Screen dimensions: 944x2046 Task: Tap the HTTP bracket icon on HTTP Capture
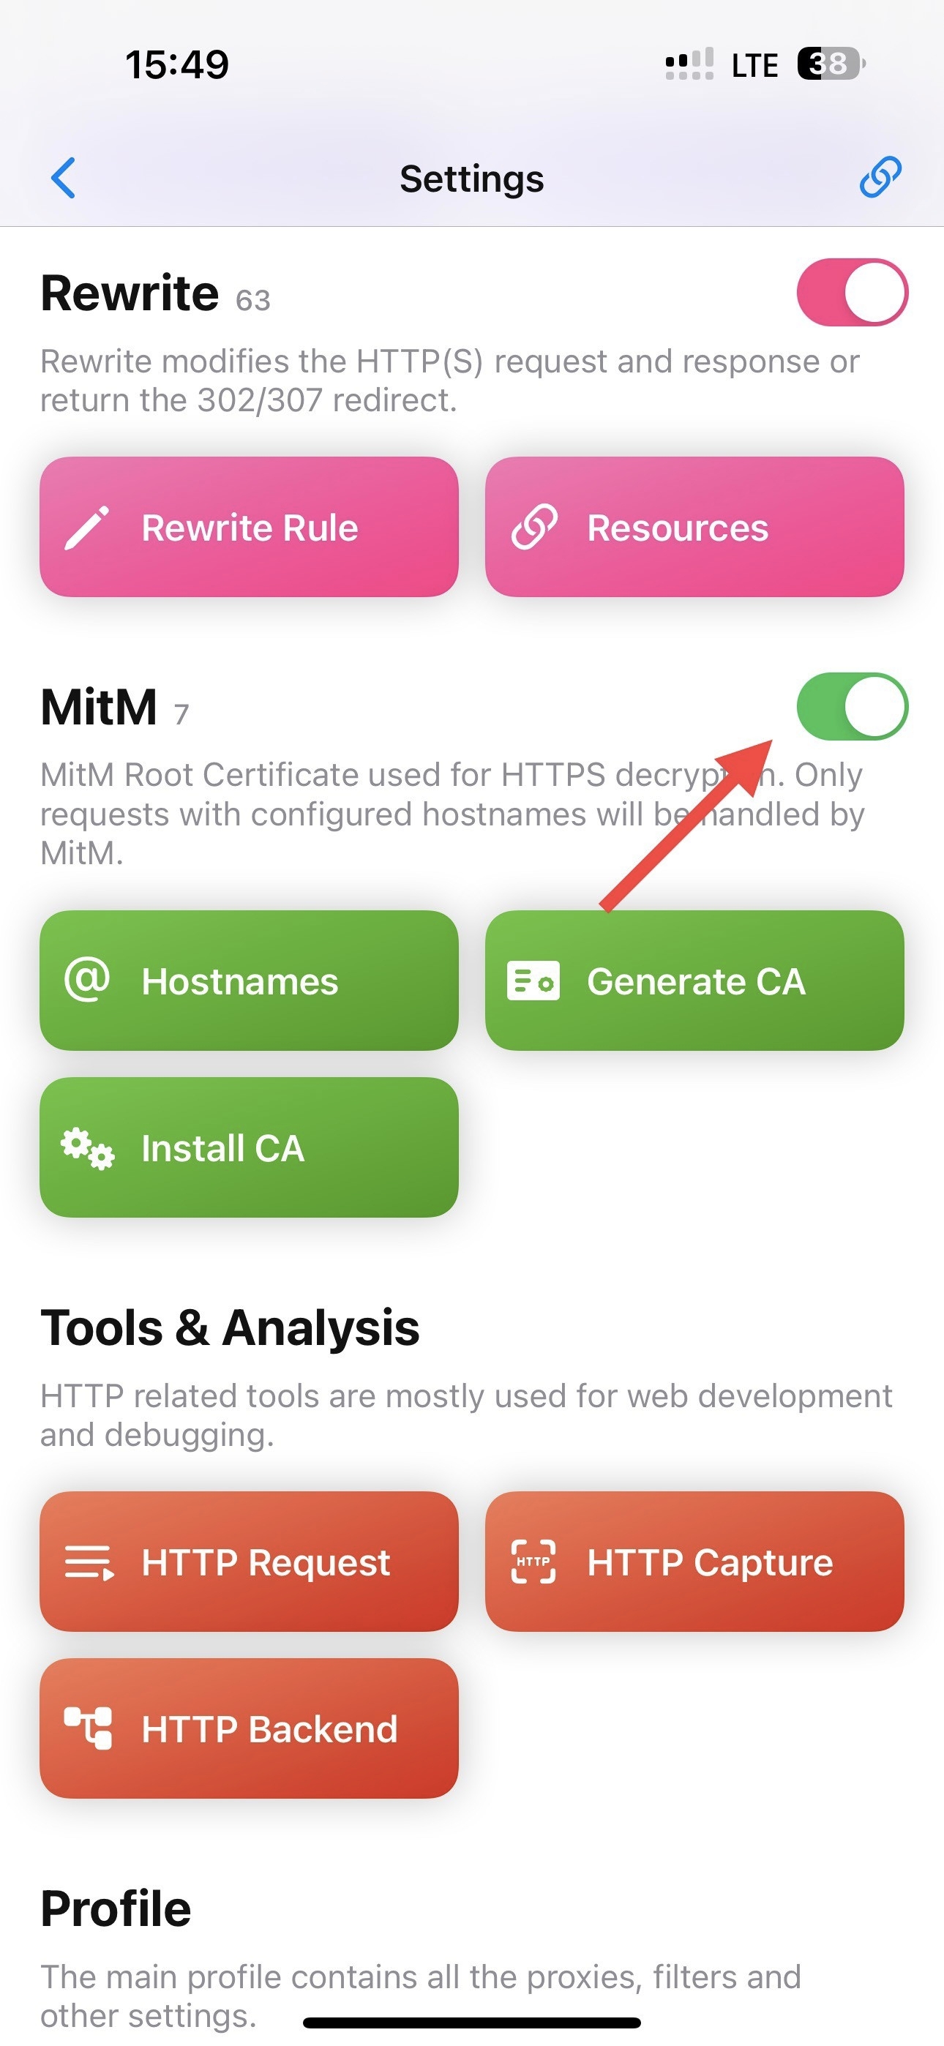[x=533, y=1562]
